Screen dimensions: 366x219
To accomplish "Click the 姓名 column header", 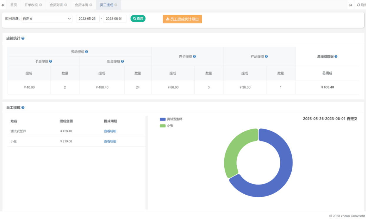I will pyautogui.click(x=14, y=121).
